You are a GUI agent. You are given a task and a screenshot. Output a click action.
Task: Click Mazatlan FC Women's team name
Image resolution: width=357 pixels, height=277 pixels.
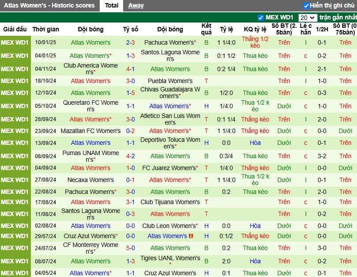pyautogui.click(x=90, y=131)
